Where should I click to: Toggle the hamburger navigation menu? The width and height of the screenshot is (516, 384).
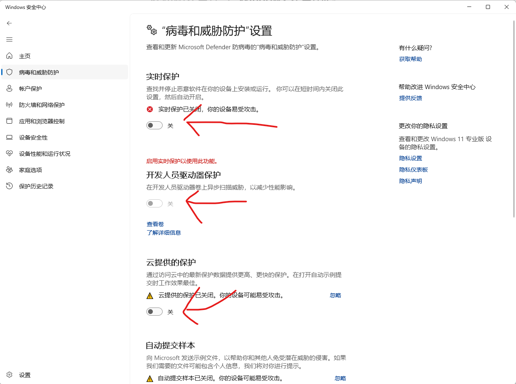[9, 39]
